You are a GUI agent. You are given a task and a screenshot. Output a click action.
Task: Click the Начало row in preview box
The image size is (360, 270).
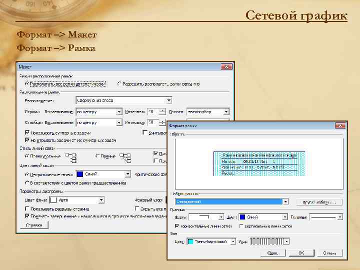click(259, 161)
